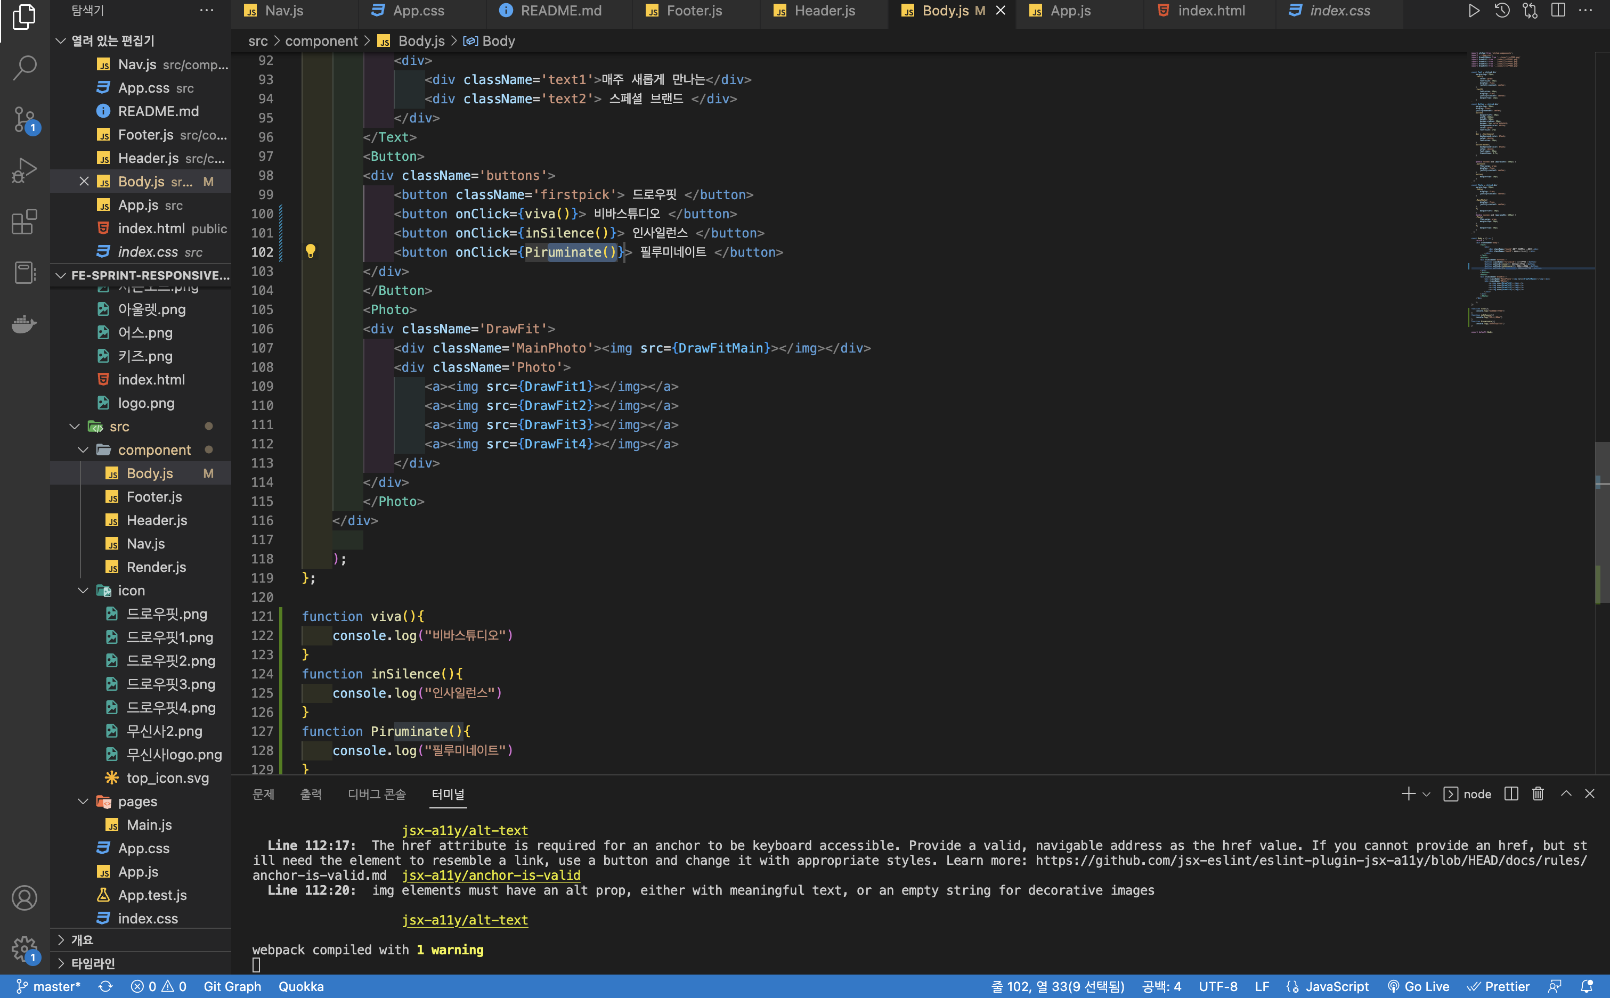
Task: Collapse the src folder
Action: point(75,427)
